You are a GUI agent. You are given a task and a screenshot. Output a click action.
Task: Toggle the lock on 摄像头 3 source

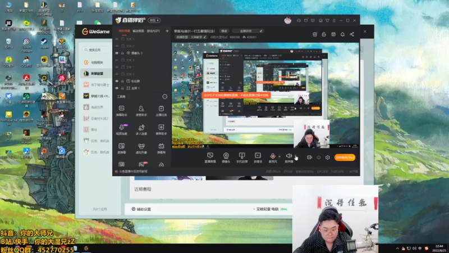[122, 53]
